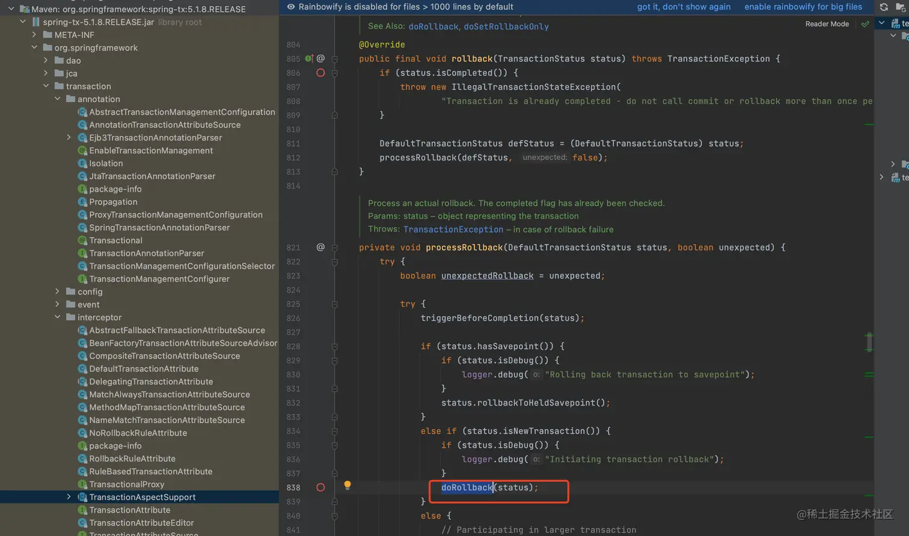Viewport: 909px width, 536px height.
Task: Collapse the org.springframework package
Action: (x=34, y=47)
